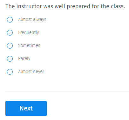Click the instructor question heading
Viewport: 129px width, 120px height.
[x=65, y=6]
